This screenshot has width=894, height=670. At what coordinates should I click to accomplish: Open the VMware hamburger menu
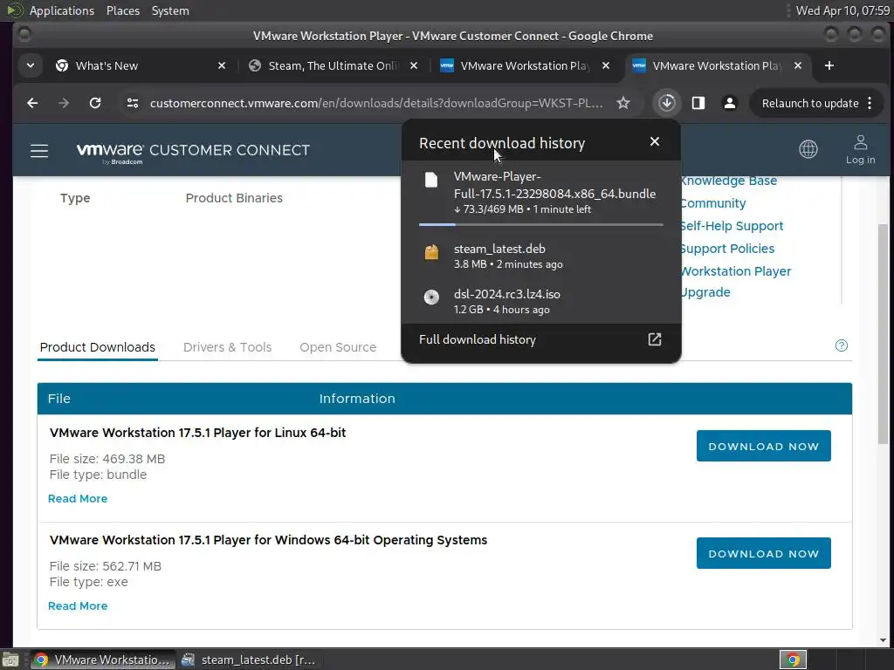39,150
